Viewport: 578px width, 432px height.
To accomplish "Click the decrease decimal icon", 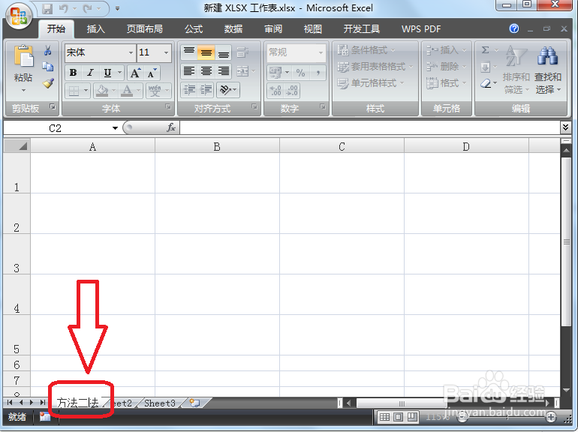I will (292, 90).
